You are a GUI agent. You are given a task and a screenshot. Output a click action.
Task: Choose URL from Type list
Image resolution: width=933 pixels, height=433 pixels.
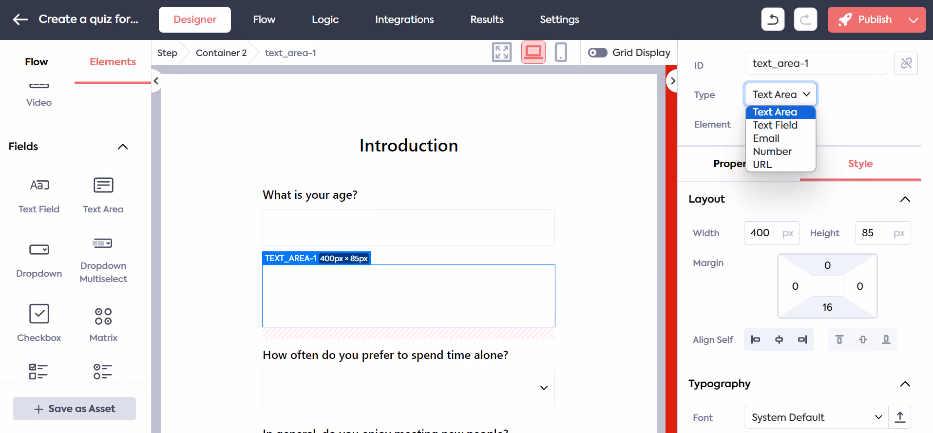(x=781, y=165)
